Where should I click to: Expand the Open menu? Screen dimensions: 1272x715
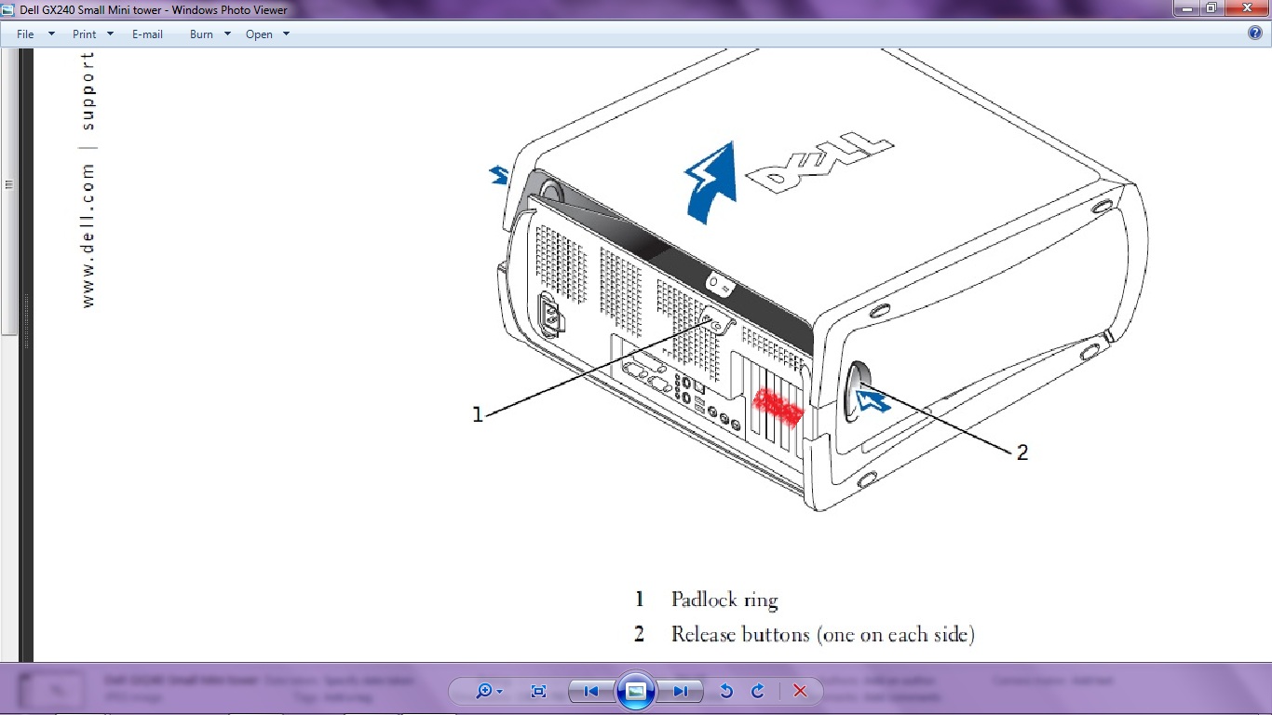[x=267, y=34]
